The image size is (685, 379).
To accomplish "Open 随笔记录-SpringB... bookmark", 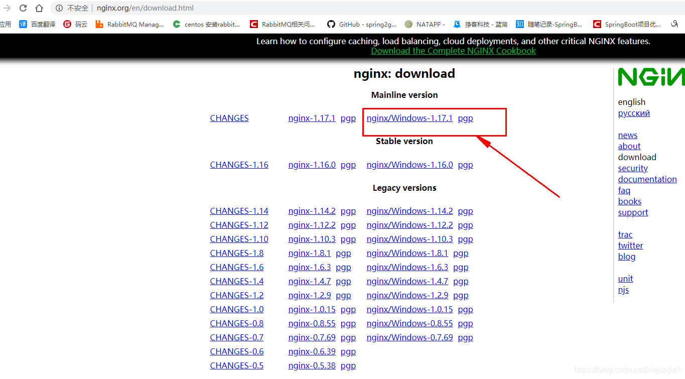I will pos(550,24).
